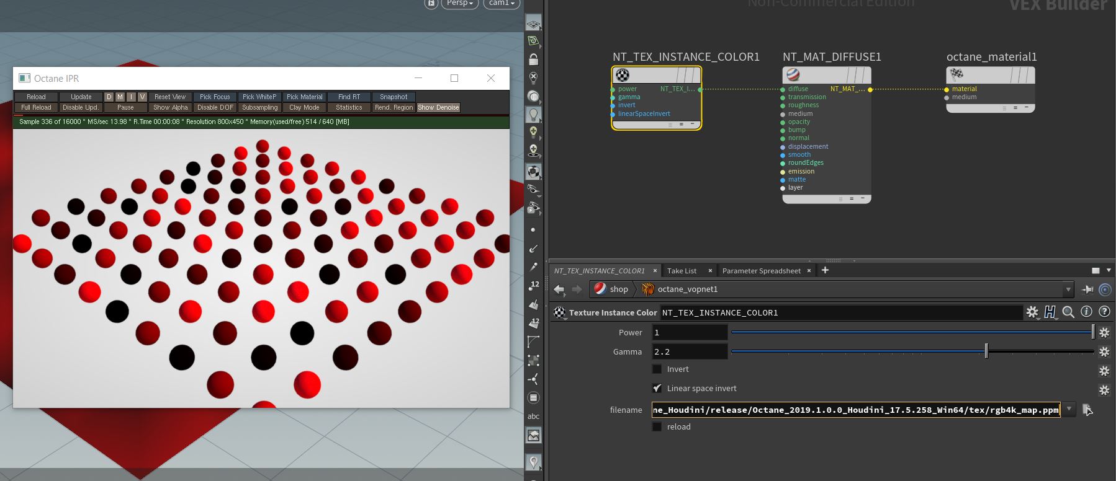Click the gear icon on the Gamma row

(1104, 352)
